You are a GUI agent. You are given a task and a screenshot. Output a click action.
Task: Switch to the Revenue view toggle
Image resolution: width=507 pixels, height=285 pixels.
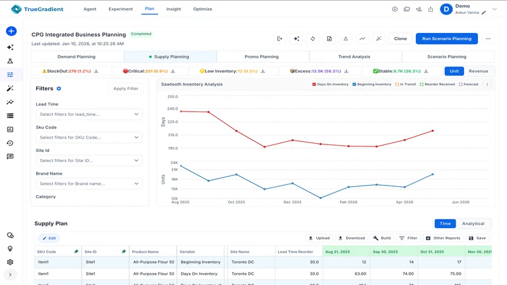(x=478, y=71)
